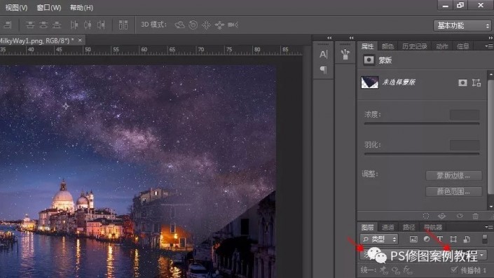This screenshot has width=494, height=278.
Task: Click distribute horizontal centers icon
Action: pos(88,25)
